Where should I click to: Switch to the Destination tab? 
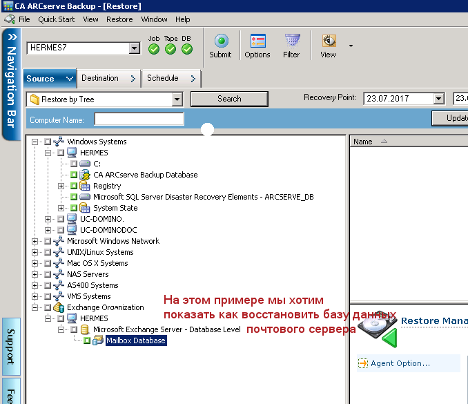(x=108, y=78)
